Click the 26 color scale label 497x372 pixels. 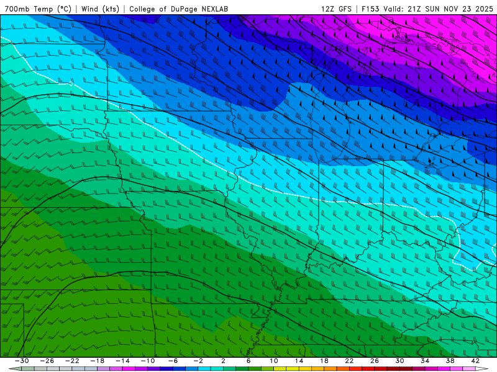coord(375,361)
